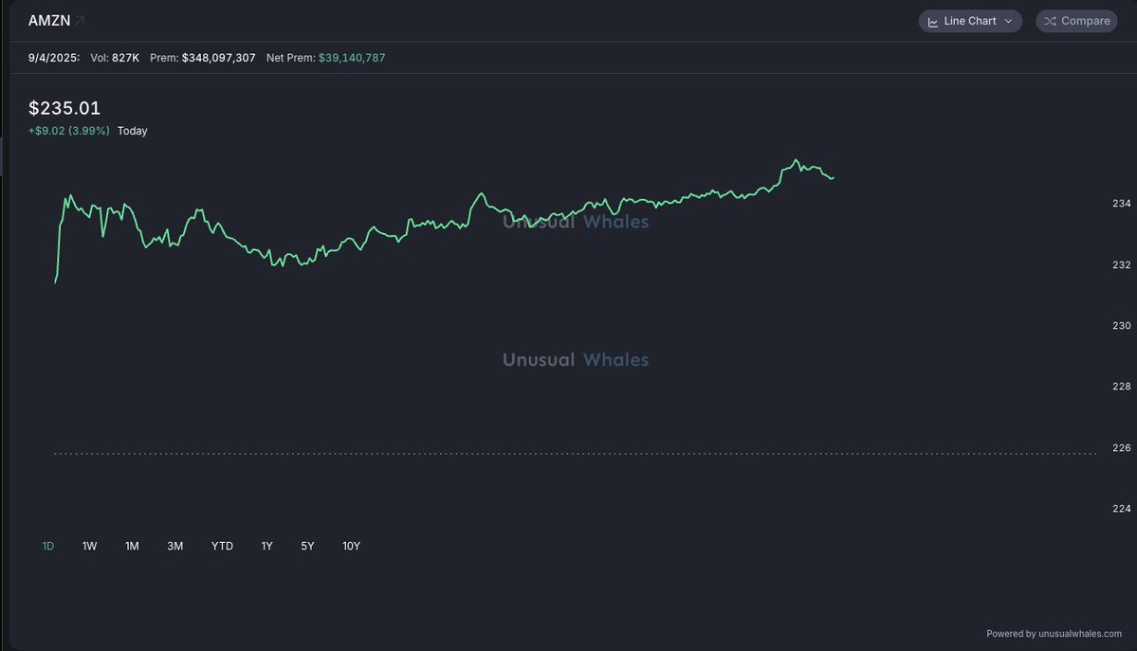1137x651 pixels.
Task: Switch to the YTD time range
Action: point(222,546)
